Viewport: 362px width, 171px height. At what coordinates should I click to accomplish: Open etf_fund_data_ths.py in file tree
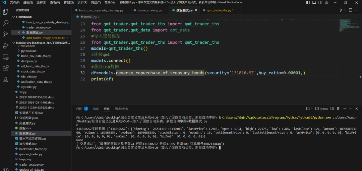[x=35, y=66]
